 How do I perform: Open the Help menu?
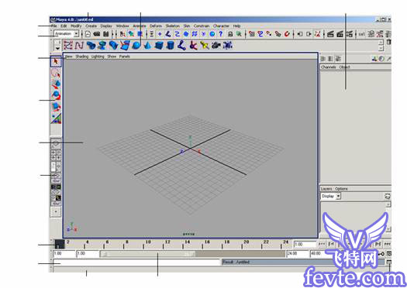tap(236, 26)
